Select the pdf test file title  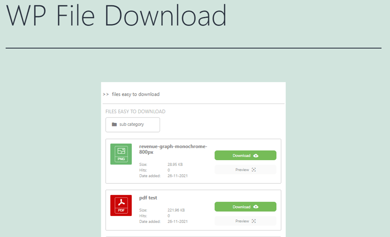[x=148, y=198]
